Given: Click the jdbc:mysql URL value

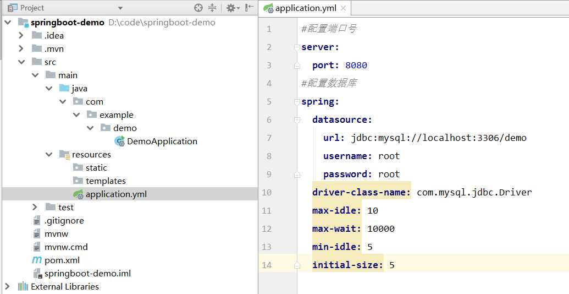Looking at the screenshot, I should point(438,138).
